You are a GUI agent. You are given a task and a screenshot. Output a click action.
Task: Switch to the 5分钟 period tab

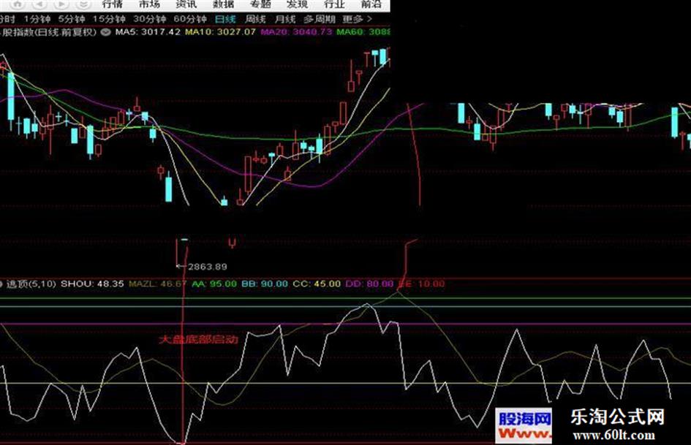coord(72,19)
